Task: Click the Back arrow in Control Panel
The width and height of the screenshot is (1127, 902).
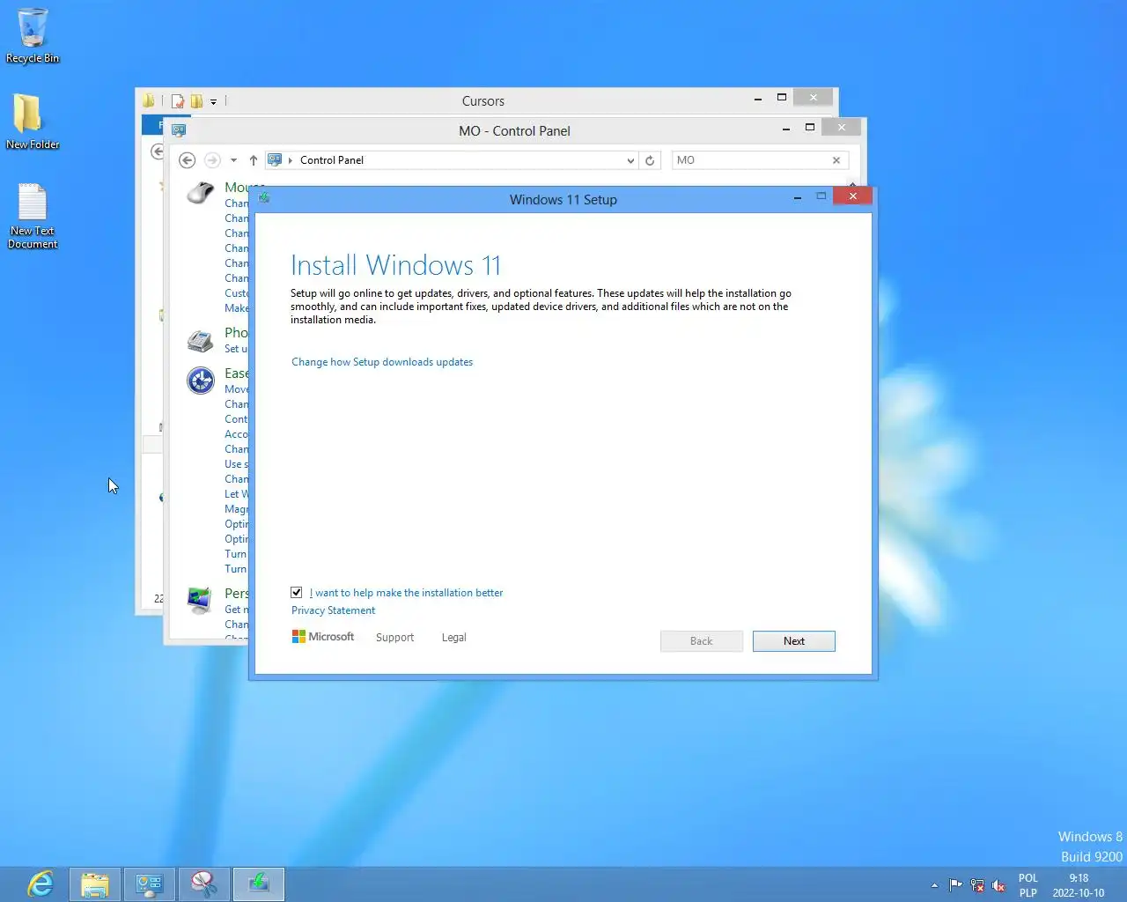Action: tap(187, 160)
